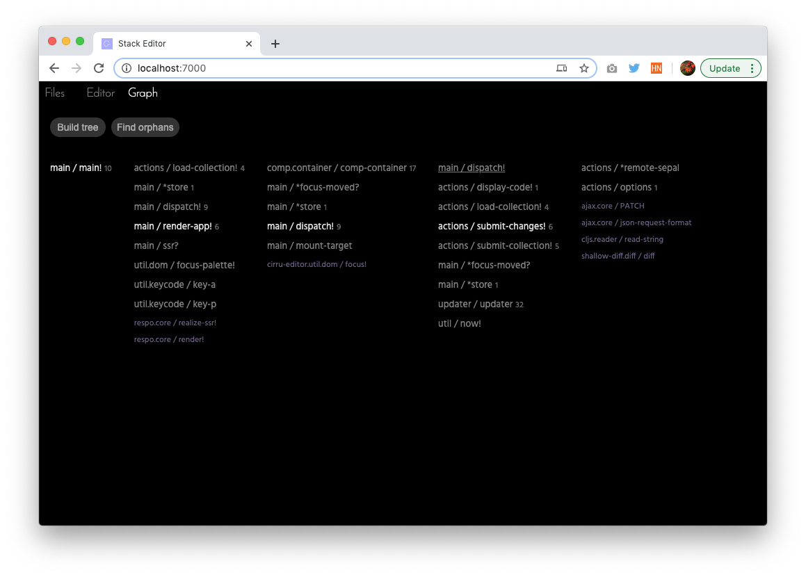Select actions / submit-collection! node
806x577 pixels.
499,246
